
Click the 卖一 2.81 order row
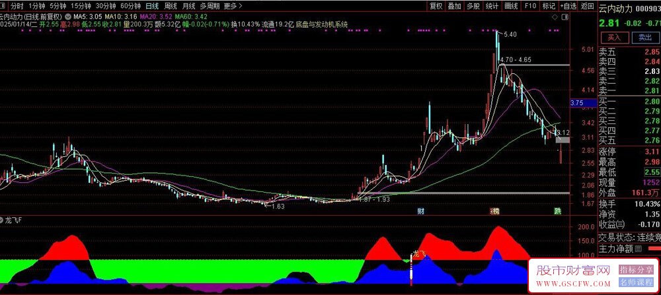[630, 90]
